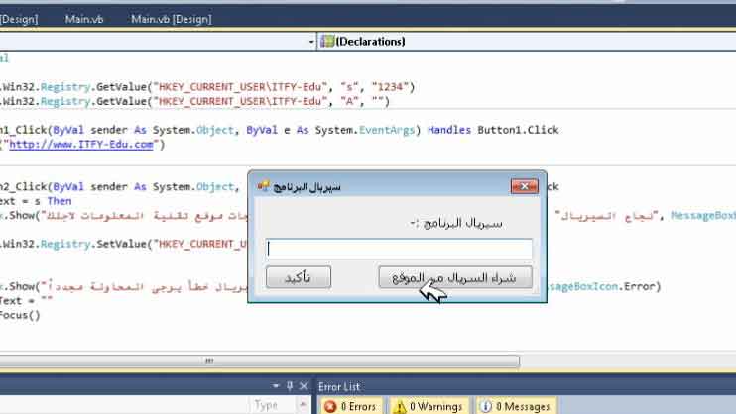736x414 pixels.
Task: Switch to the Main.vb tab
Action: pos(86,19)
